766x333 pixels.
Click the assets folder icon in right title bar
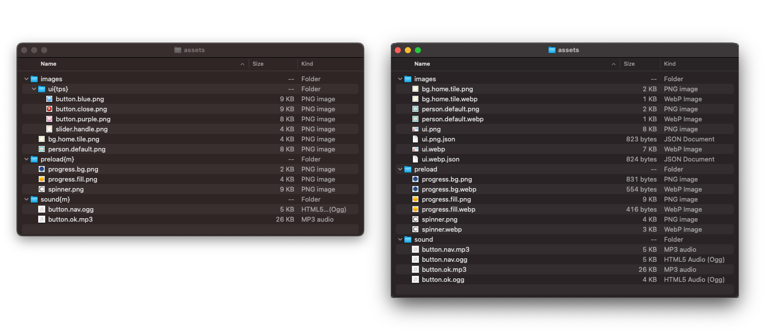[552, 50]
